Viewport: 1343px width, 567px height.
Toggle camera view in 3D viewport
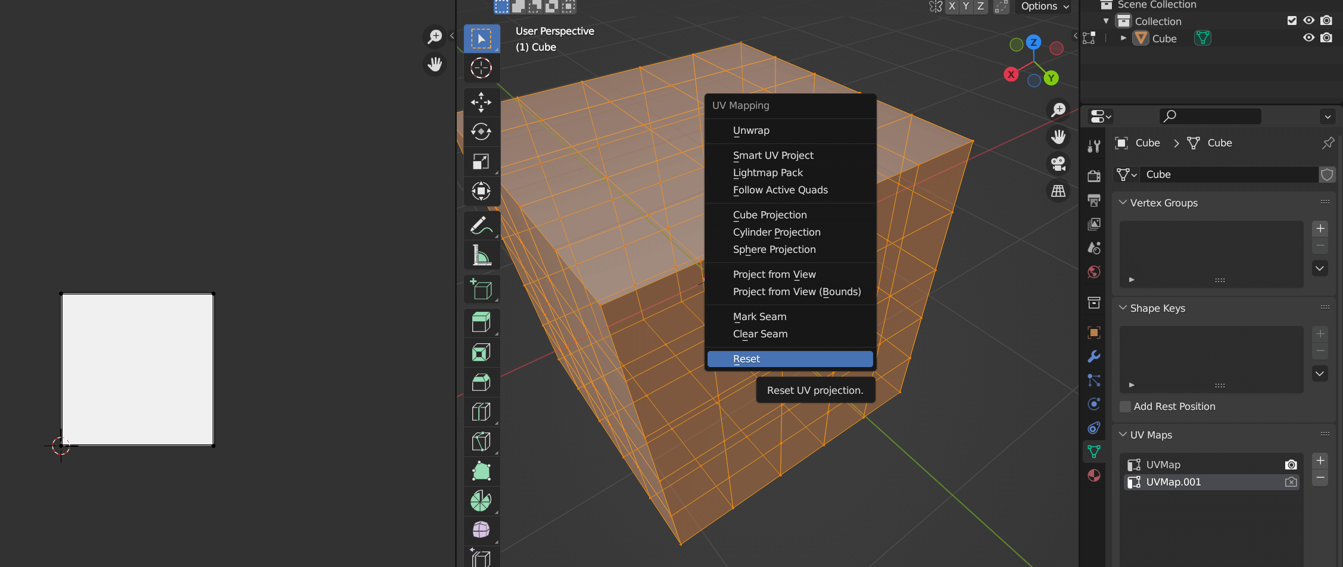tap(1058, 164)
